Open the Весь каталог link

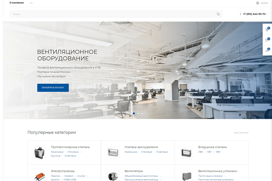click(241, 133)
